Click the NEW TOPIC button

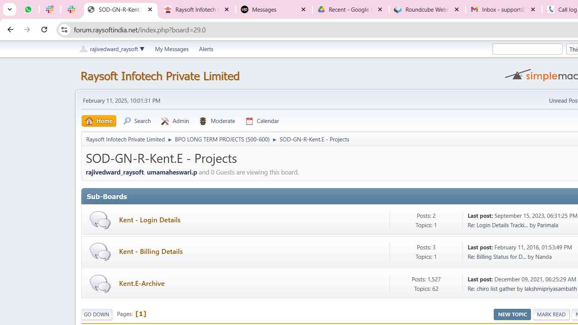(x=512, y=314)
